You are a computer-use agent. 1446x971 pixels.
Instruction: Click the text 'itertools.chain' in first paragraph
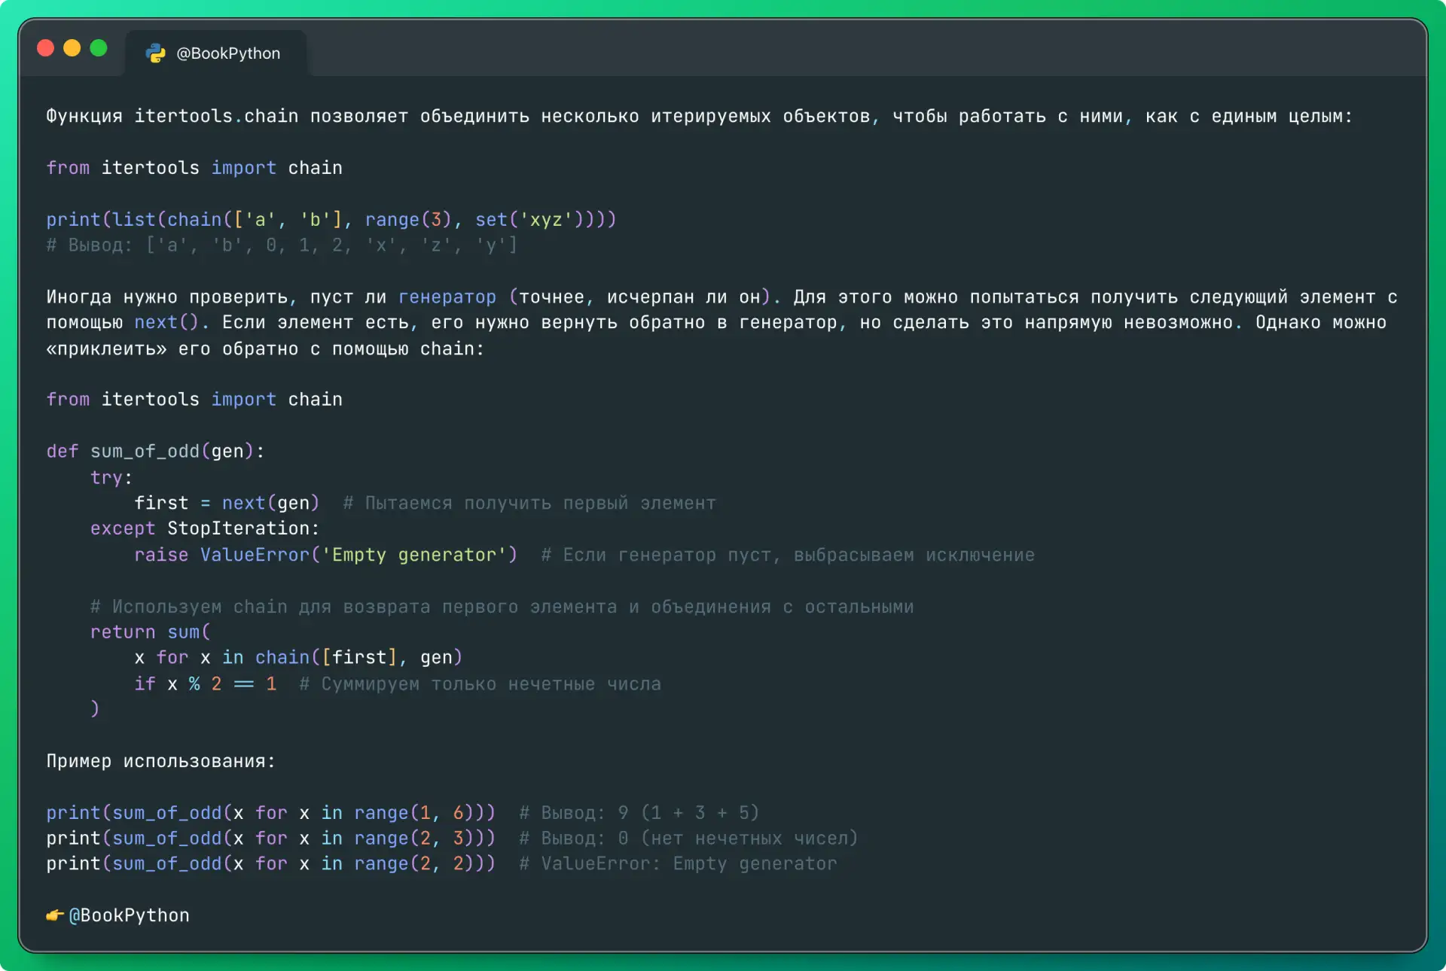[216, 116]
